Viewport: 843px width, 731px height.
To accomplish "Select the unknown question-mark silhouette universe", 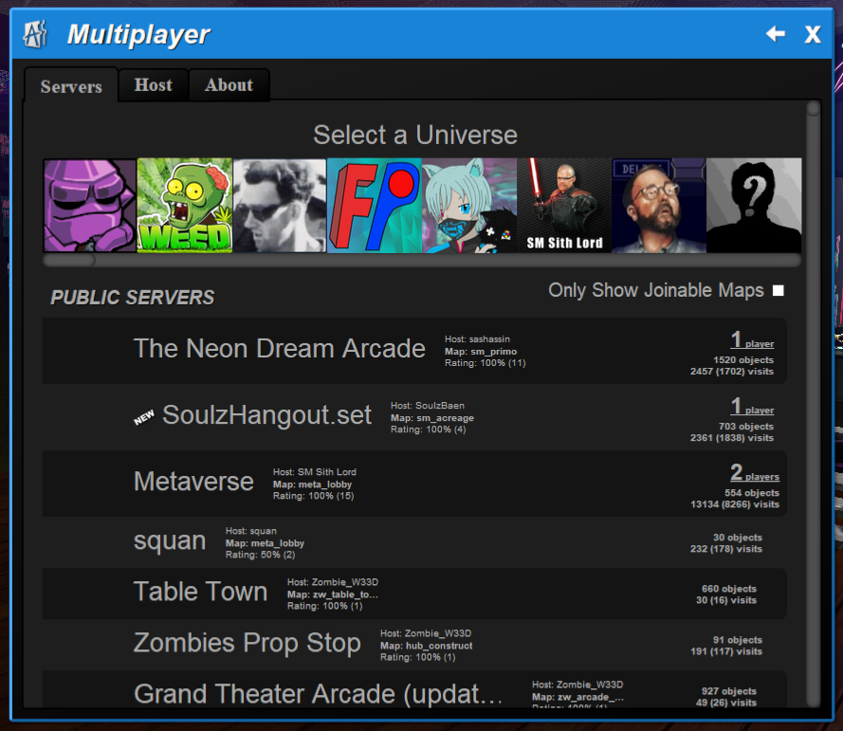I will (x=754, y=206).
